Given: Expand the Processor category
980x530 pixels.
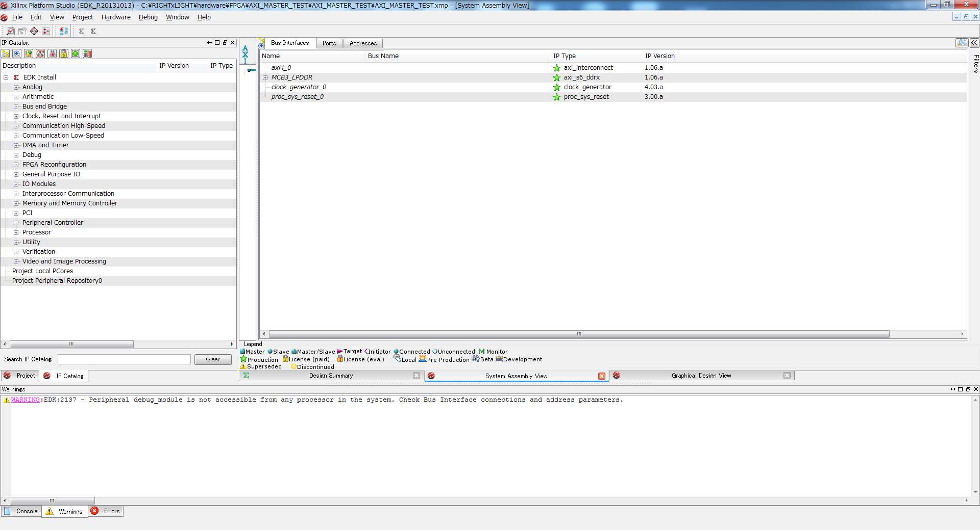Looking at the screenshot, I should tap(16, 232).
